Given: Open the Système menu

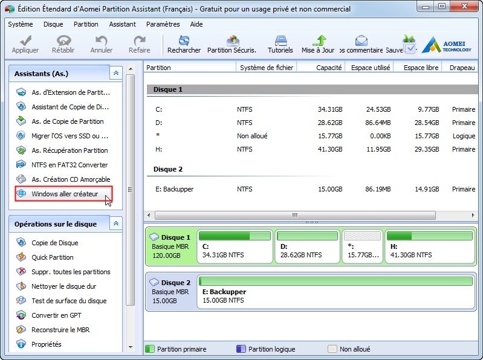Looking at the screenshot, I should tap(21, 24).
